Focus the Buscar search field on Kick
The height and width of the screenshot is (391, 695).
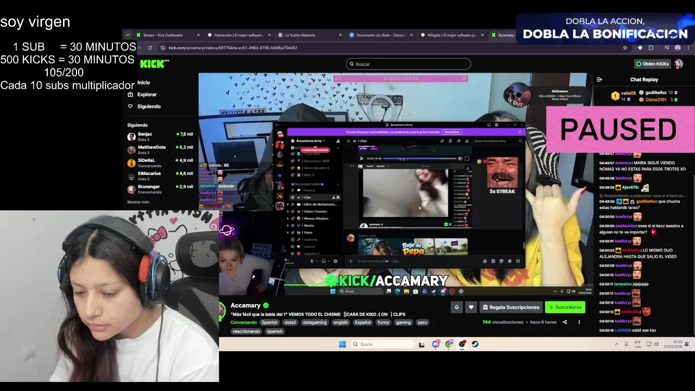pyautogui.click(x=408, y=64)
